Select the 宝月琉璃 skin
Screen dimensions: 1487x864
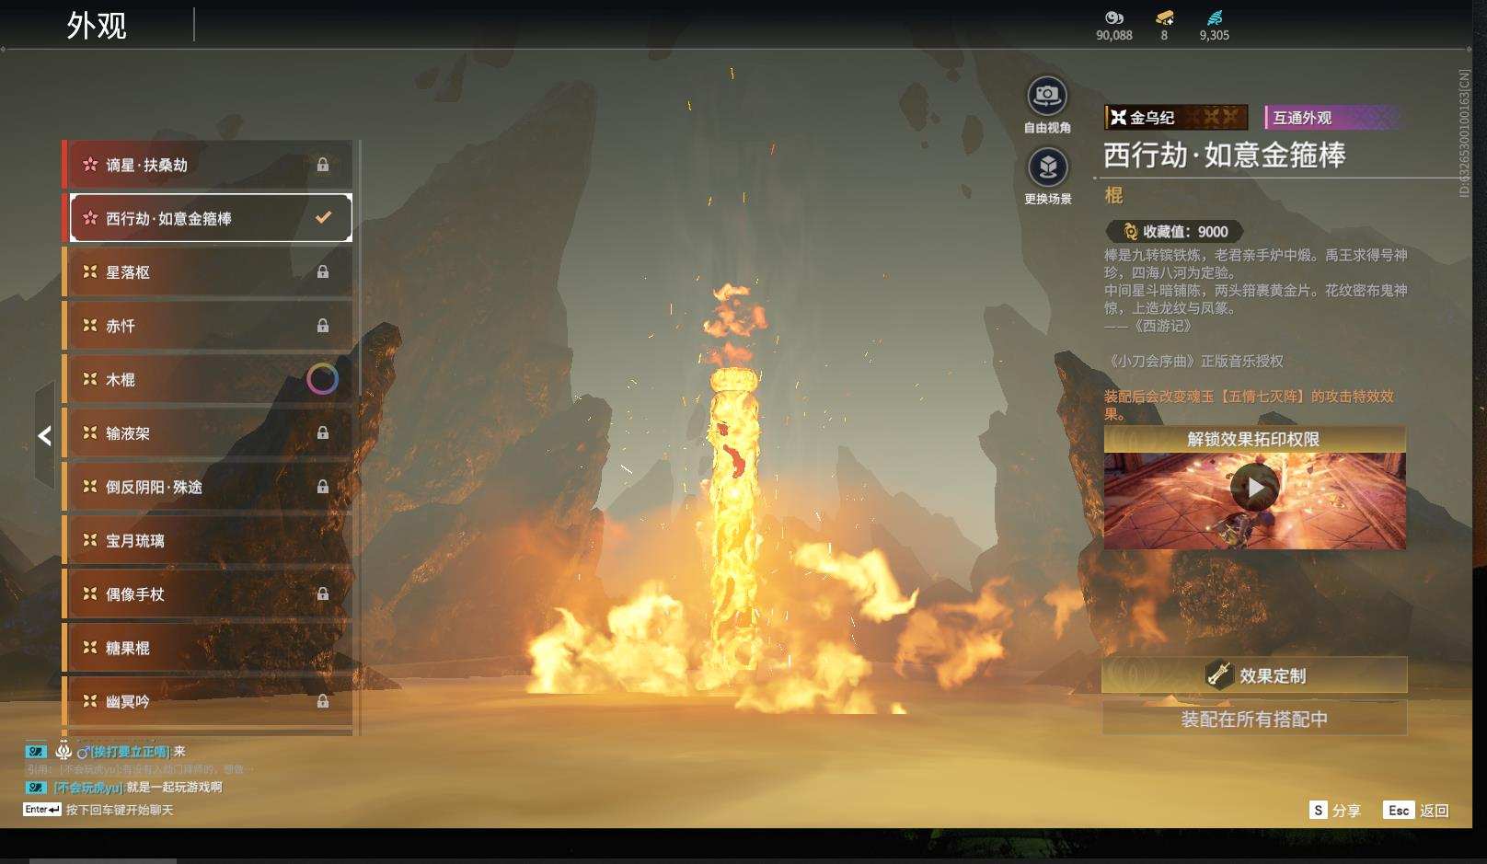(x=208, y=540)
